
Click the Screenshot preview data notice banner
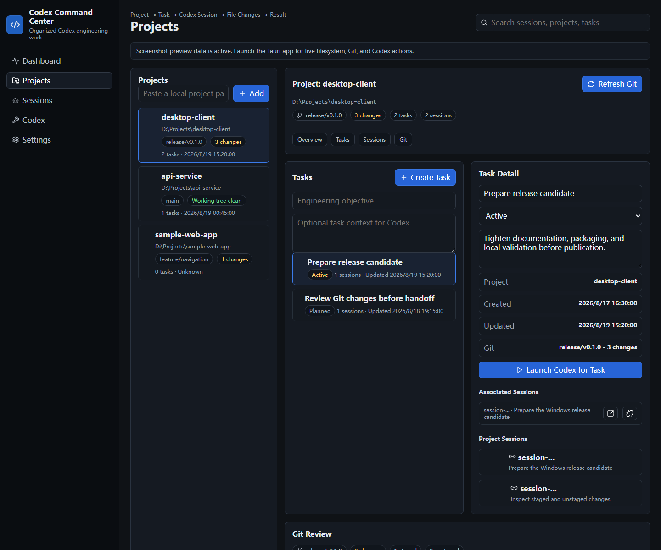tap(390, 51)
